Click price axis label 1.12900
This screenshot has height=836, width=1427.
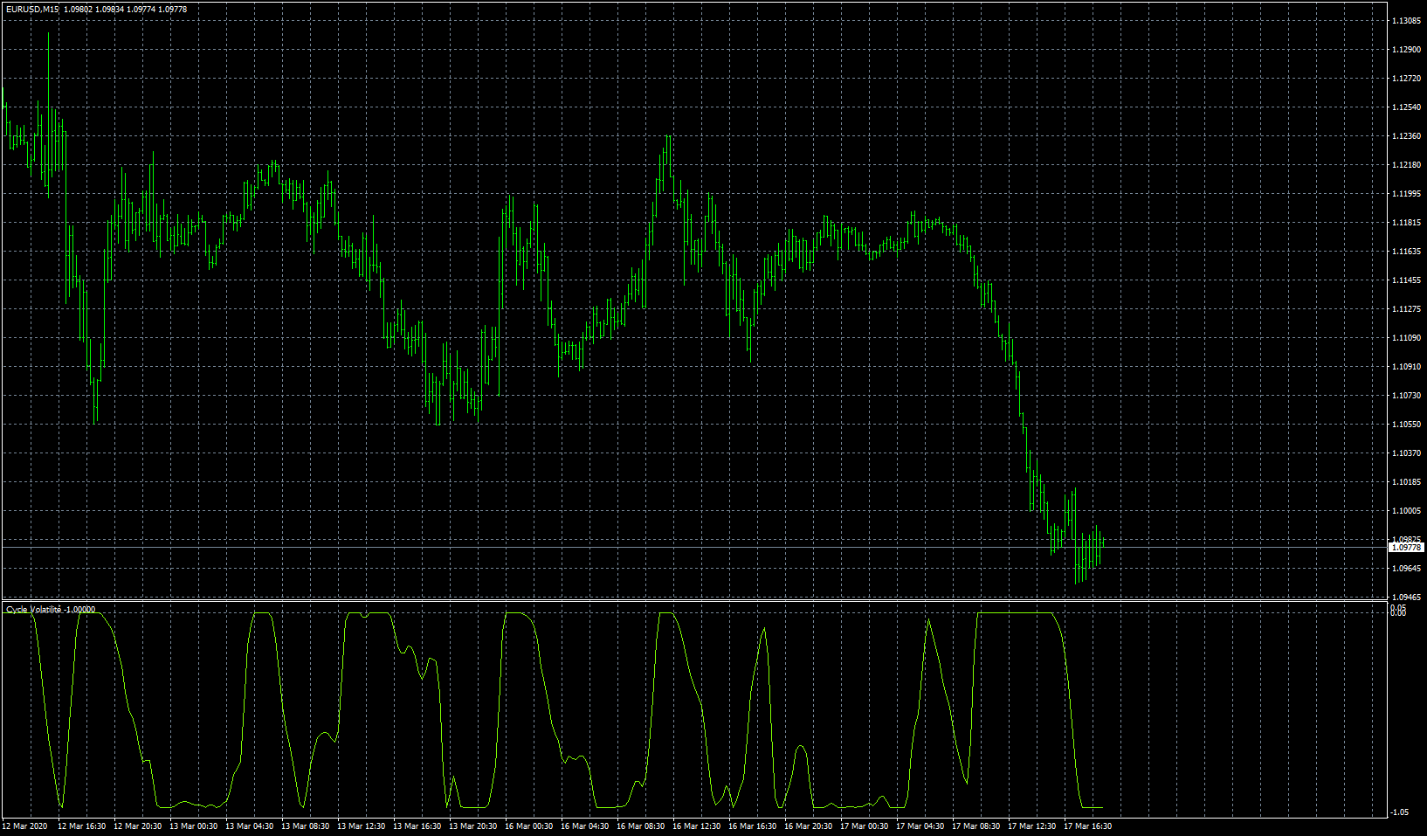[x=1406, y=50]
